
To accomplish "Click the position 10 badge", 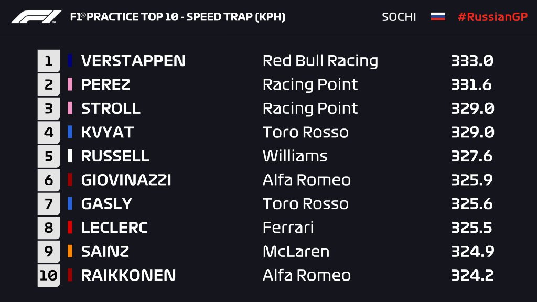I will point(49,275).
